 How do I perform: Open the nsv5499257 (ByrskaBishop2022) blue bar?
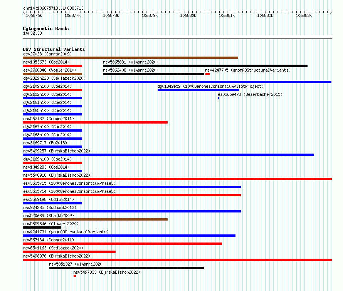[x=168, y=155]
